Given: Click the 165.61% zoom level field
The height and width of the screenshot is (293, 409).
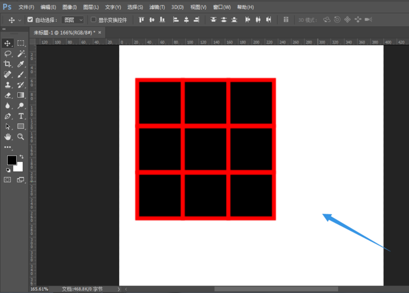Looking at the screenshot, I should pyautogui.click(x=39, y=289).
